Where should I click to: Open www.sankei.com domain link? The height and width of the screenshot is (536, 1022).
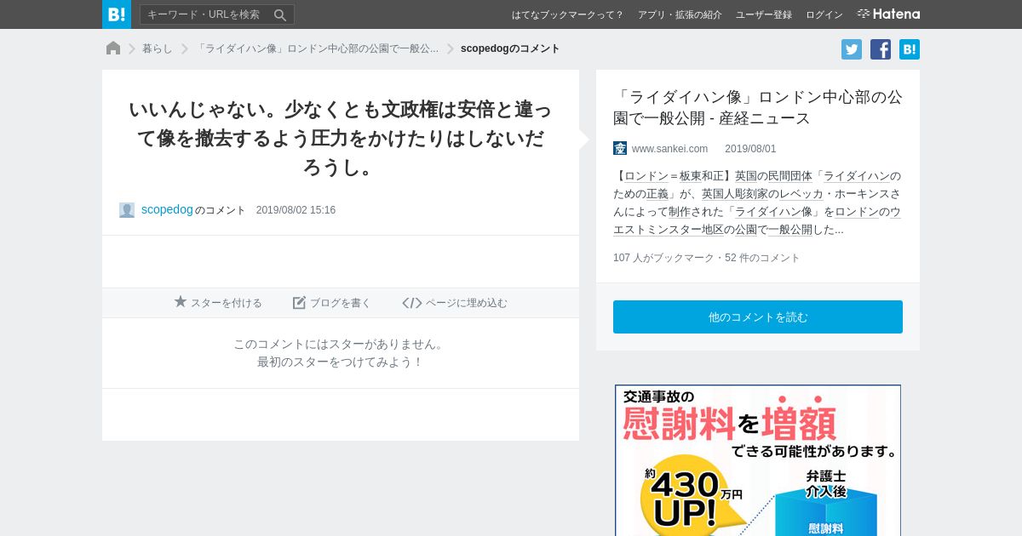pyautogui.click(x=669, y=148)
